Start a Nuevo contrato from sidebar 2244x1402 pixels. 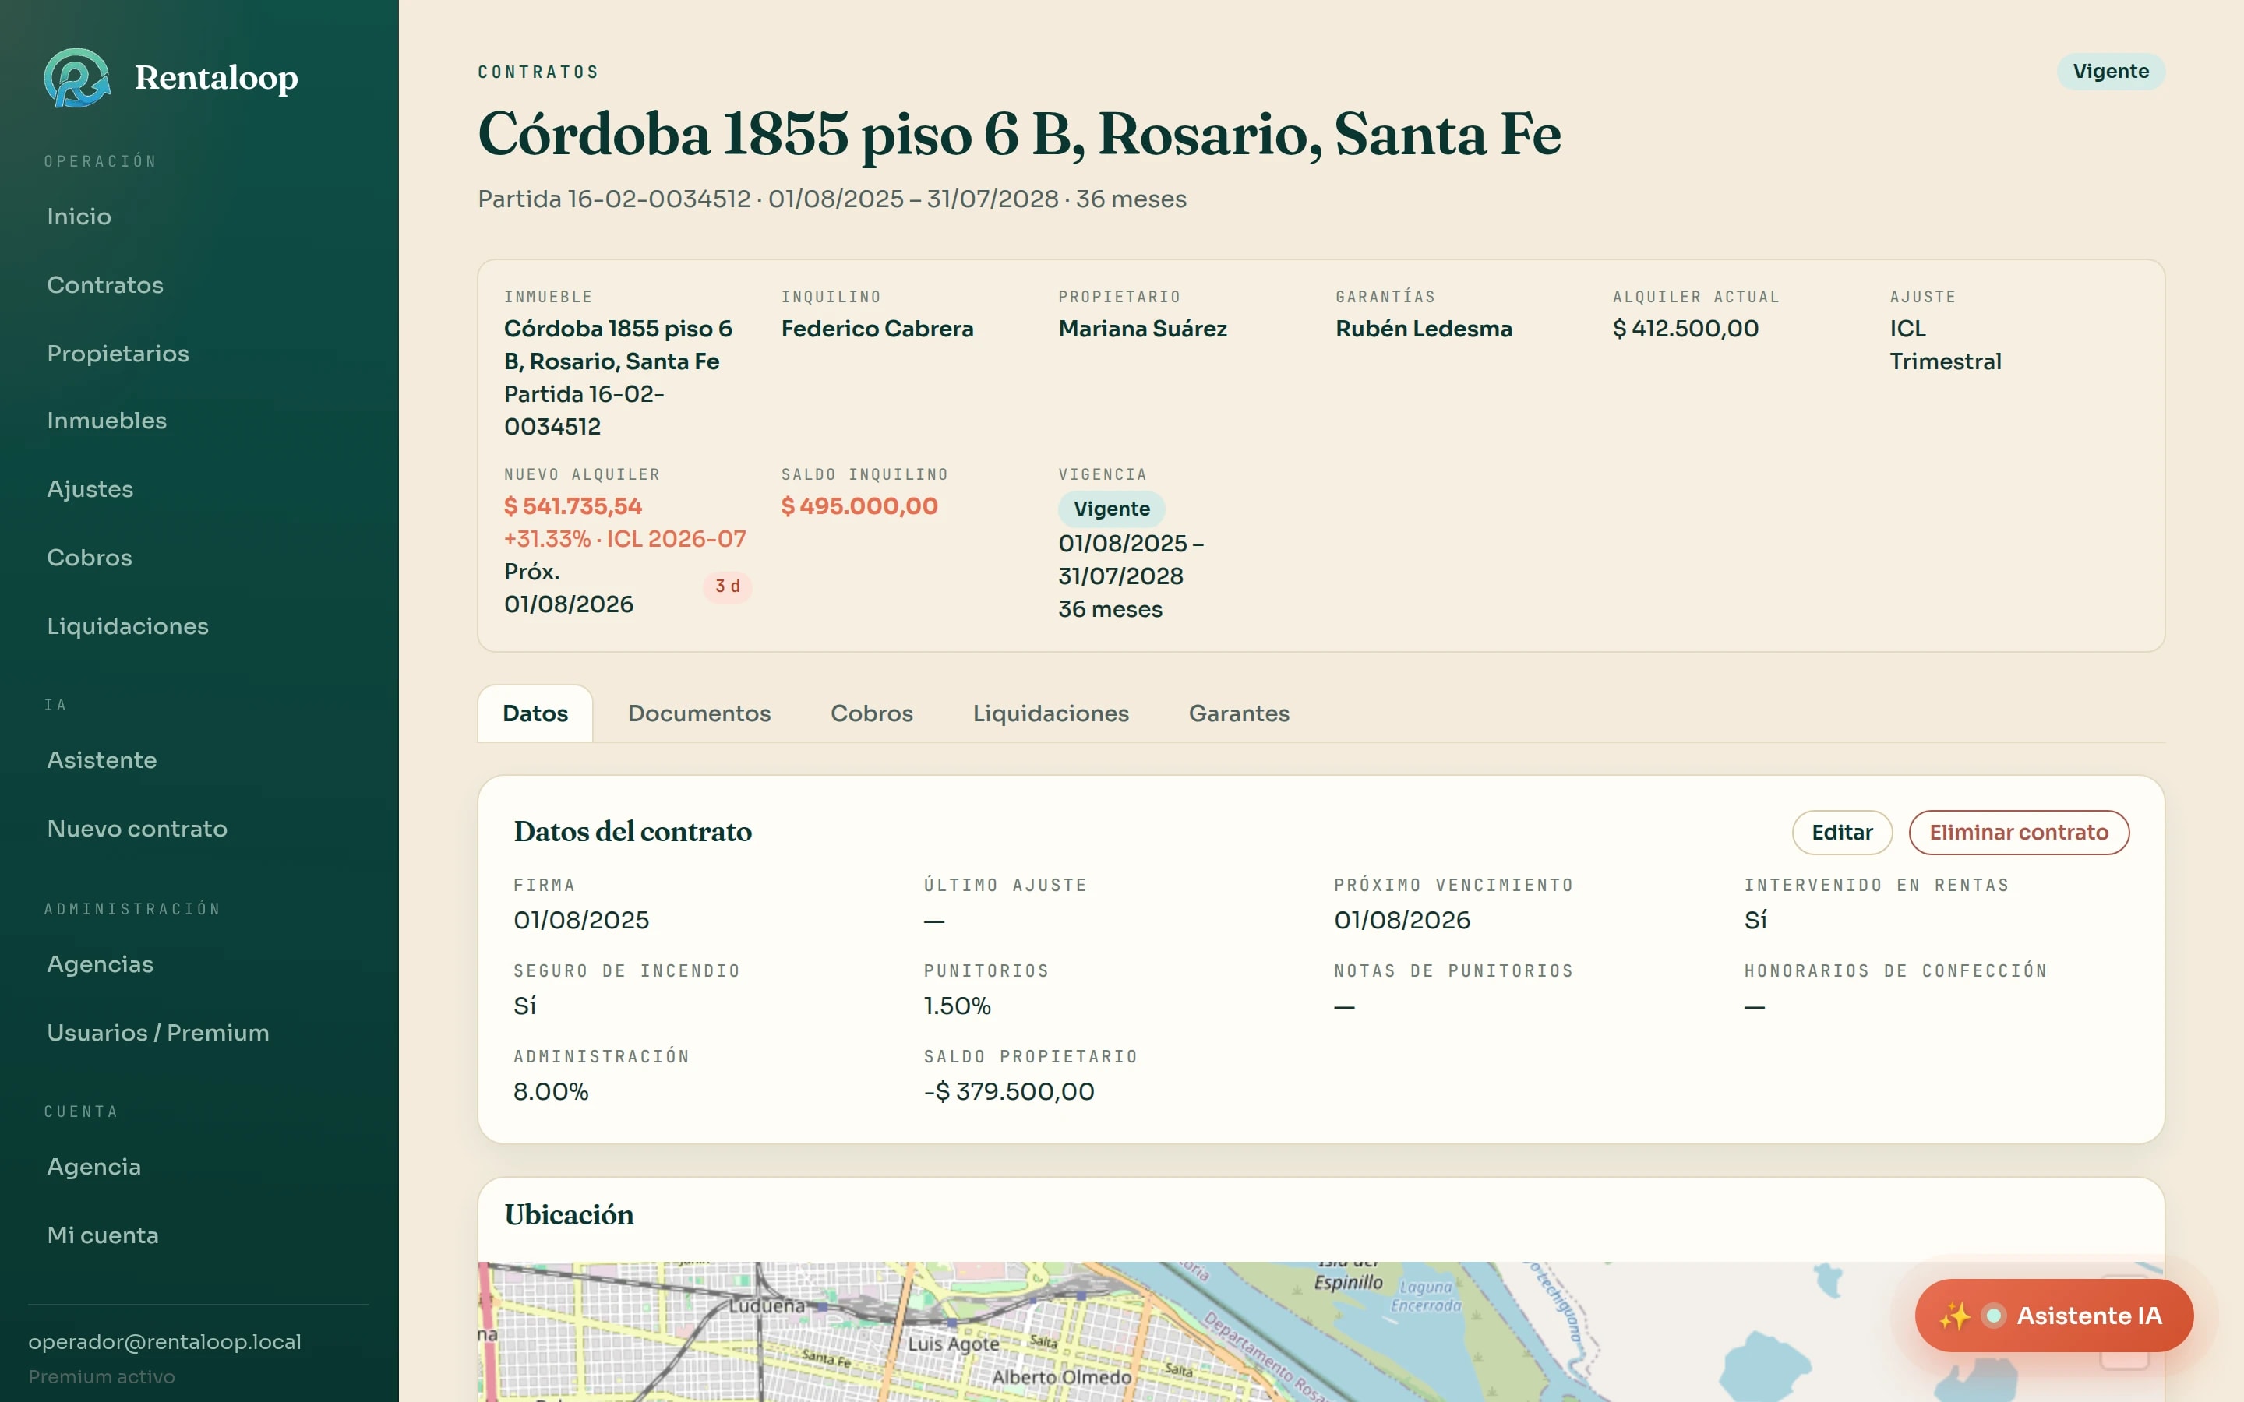coord(136,828)
